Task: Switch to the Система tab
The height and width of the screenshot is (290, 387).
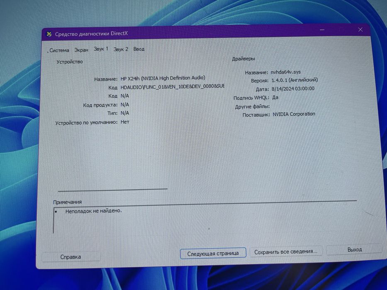Action: pos(59,50)
